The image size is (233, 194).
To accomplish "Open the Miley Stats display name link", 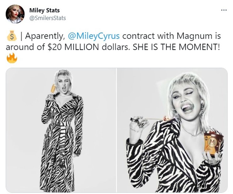I will click(44, 10).
